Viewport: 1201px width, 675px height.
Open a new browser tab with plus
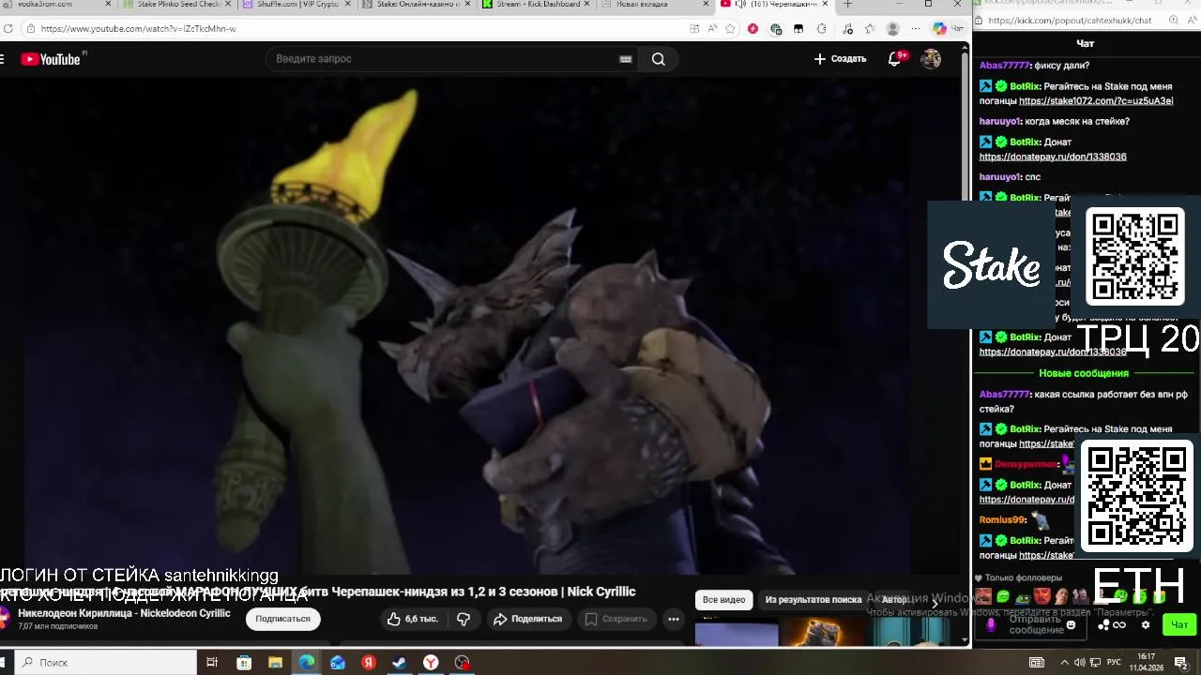847,5
